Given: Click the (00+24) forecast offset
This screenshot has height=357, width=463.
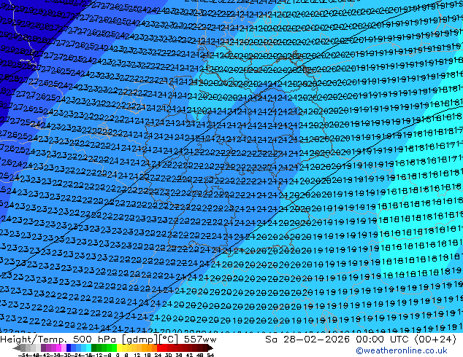Looking at the screenshot, I should (436, 340).
